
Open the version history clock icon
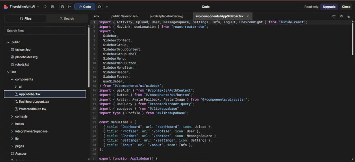pos(45,7)
